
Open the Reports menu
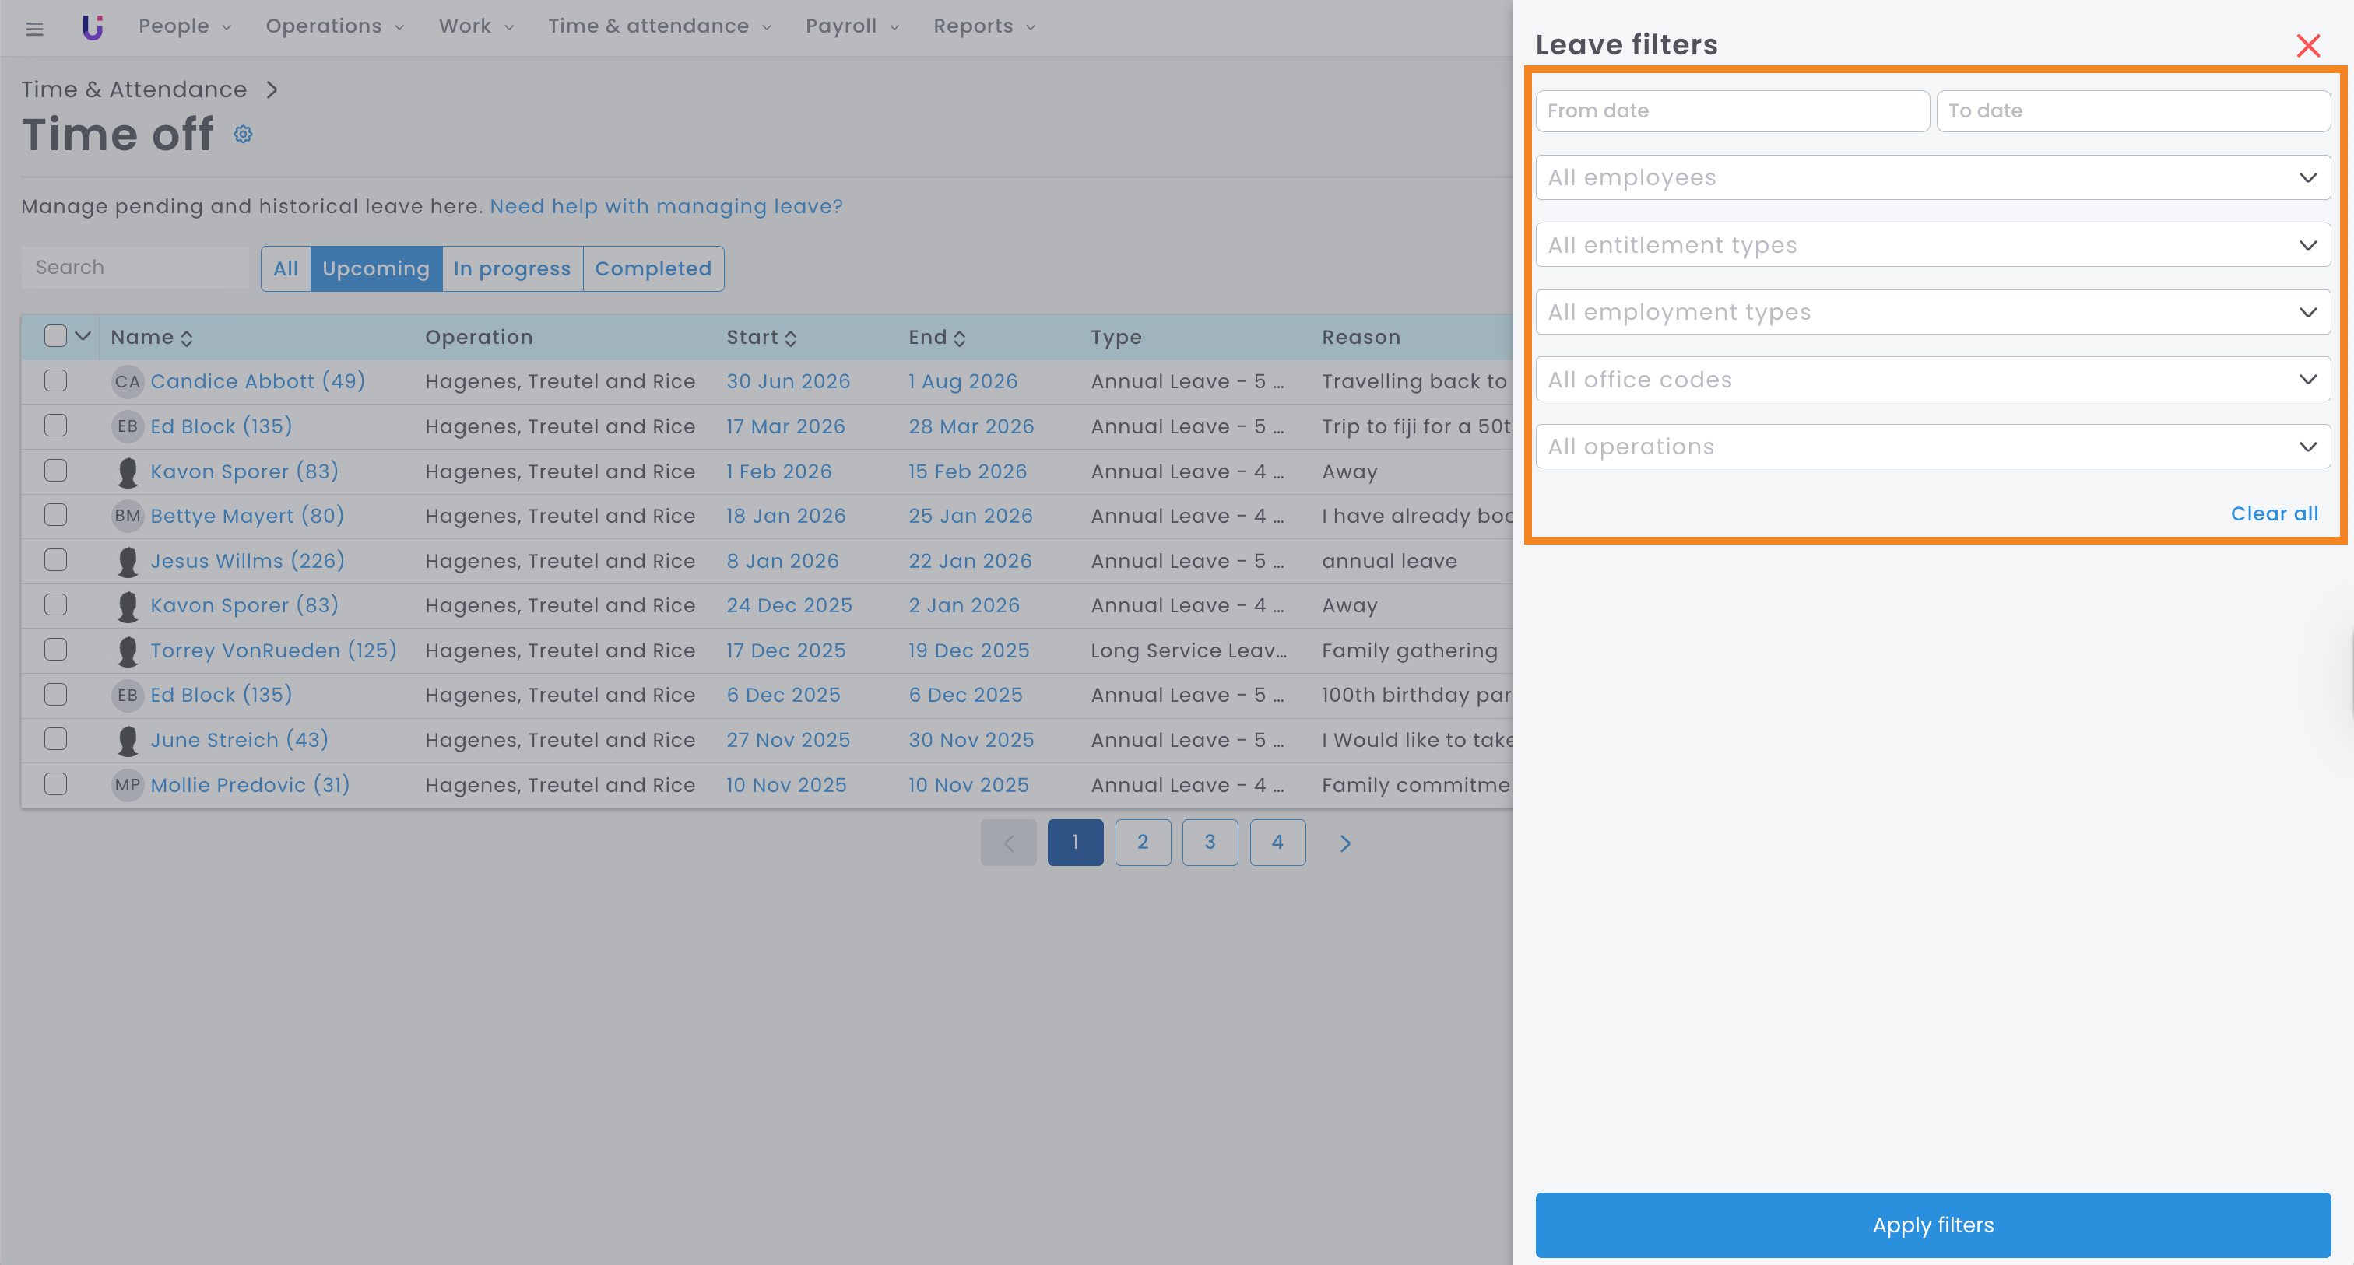[984, 26]
